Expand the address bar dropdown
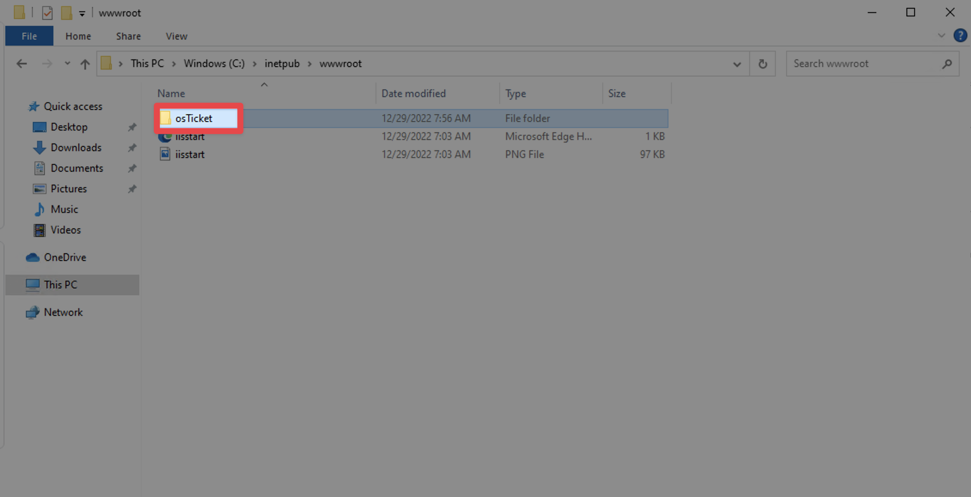Image resolution: width=971 pixels, height=497 pixels. coord(737,64)
